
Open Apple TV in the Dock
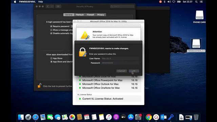point(123,117)
